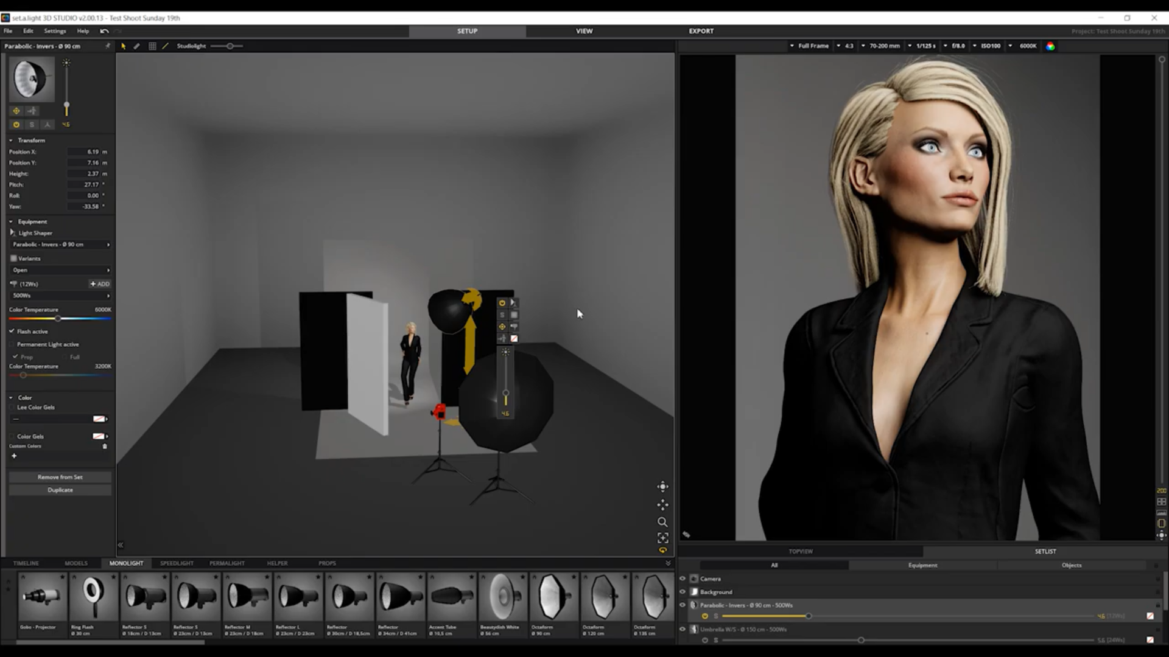The width and height of the screenshot is (1169, 657).
Task: Open the RGB color wheel icon
Action: click(1050, 46)
